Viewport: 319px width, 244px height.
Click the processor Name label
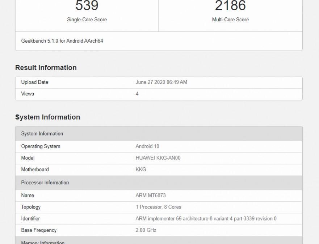(28, 196)
